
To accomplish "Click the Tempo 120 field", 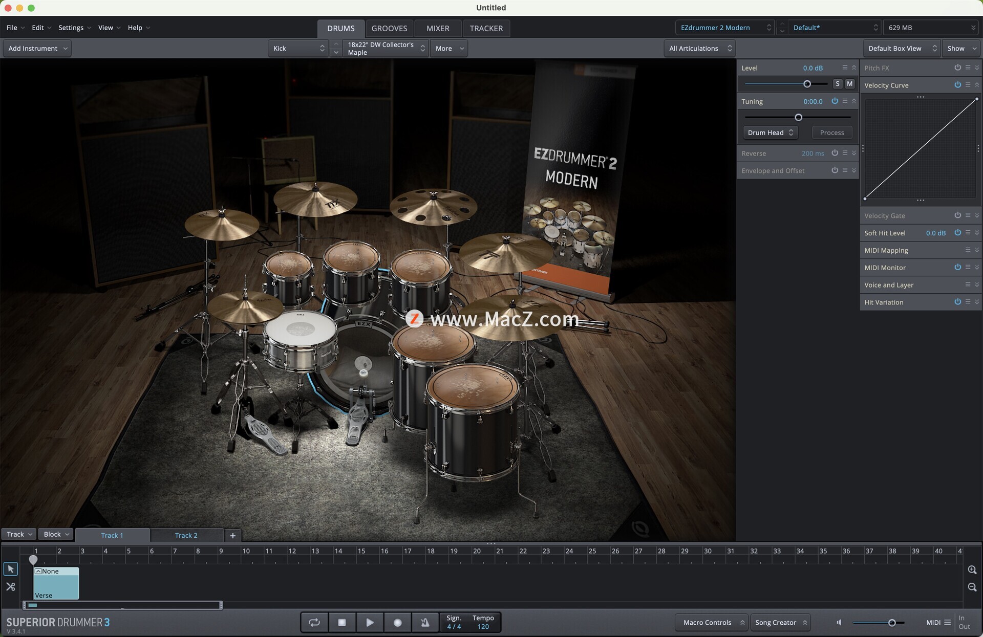I will pyautogui.click(x=483, y=622).
